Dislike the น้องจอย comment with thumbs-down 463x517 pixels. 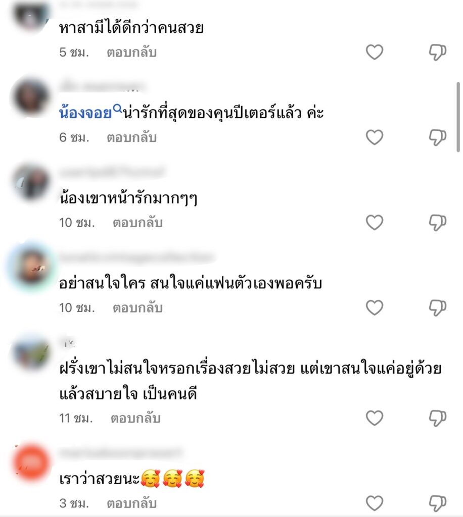coord(438,137)
